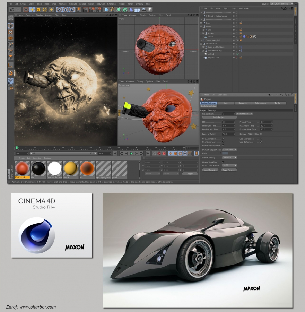Screen dimensions: 305x312
Task: Toggle the Use Expression checkbox
Action: [x=261, y=139]
